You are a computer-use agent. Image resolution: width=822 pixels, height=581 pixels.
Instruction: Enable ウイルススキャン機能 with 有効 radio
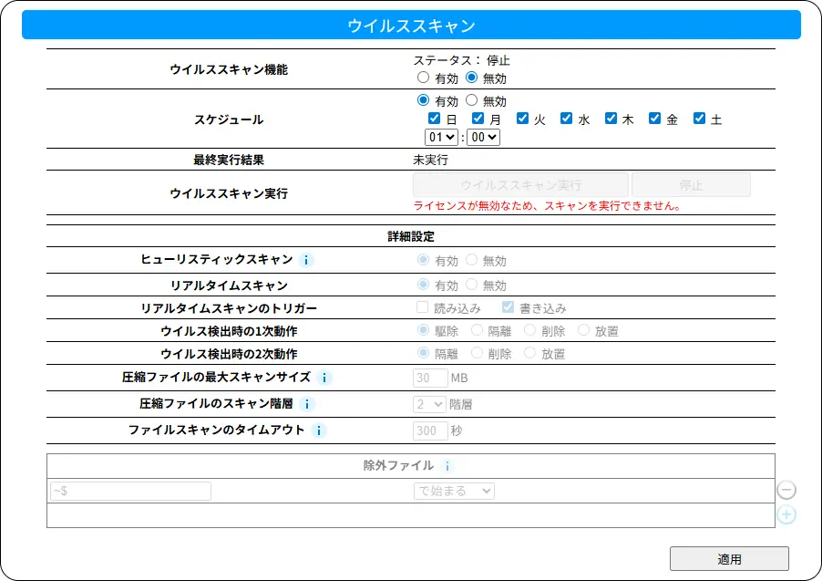[423, 78]
